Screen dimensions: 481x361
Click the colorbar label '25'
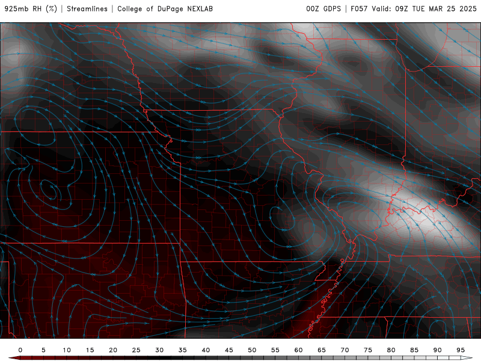tap(136, 350)
